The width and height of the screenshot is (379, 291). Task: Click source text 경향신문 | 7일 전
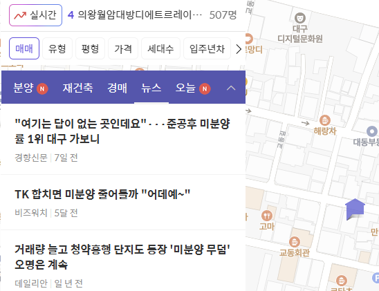46,158
